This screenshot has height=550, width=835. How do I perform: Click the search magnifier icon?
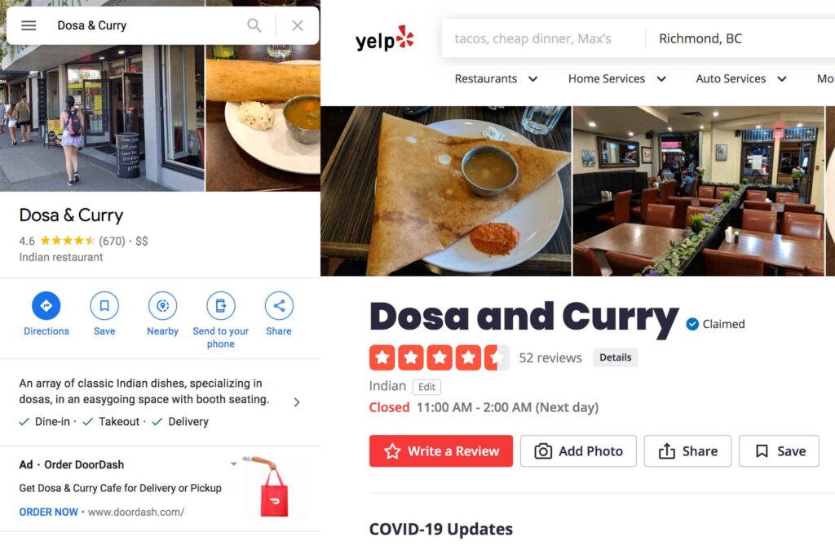pos(254,25)
